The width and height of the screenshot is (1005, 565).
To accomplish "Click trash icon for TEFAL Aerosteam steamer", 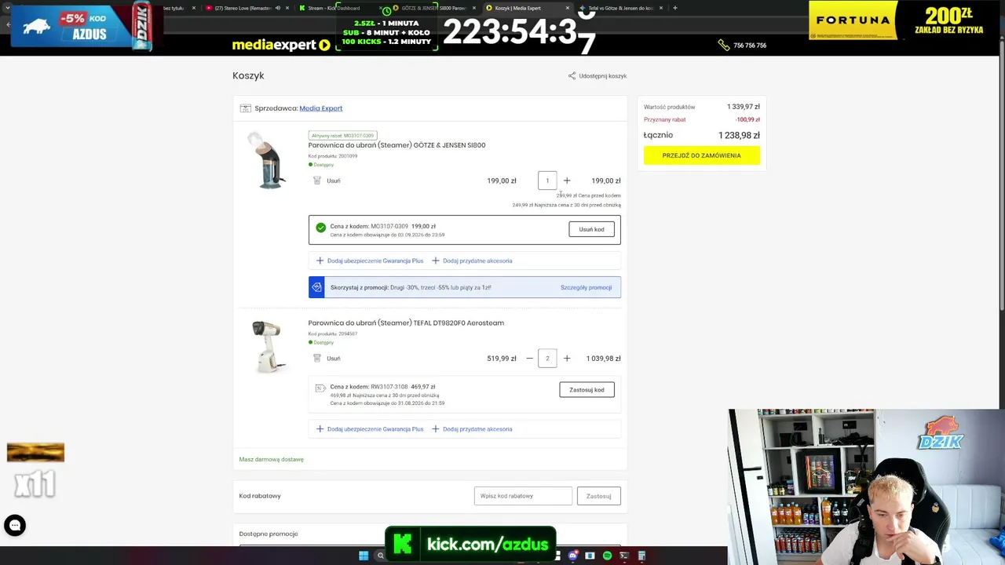I will coord(317,359).
